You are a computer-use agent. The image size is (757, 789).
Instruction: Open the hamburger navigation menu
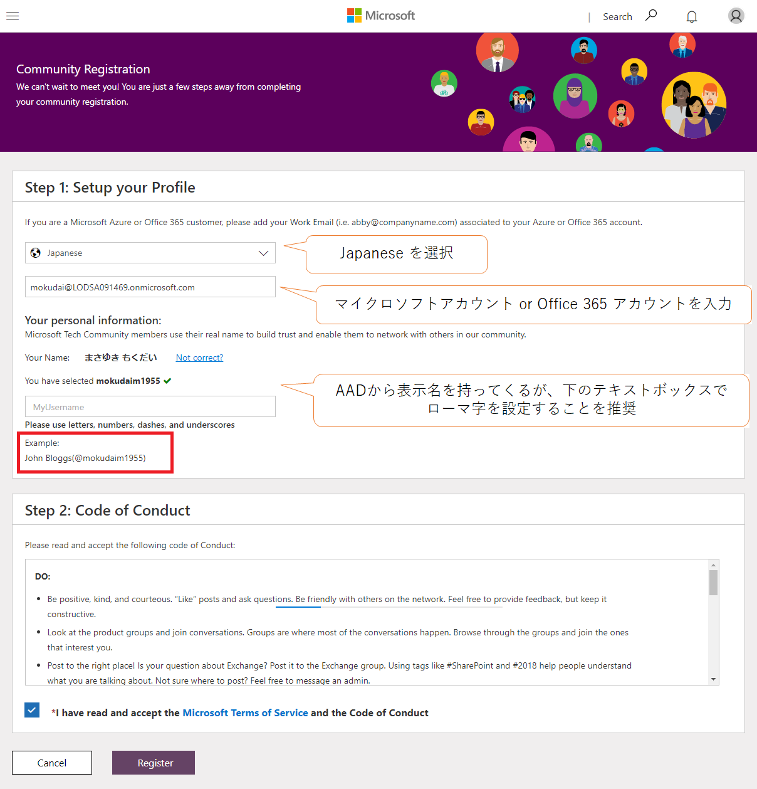coord(13,16)
